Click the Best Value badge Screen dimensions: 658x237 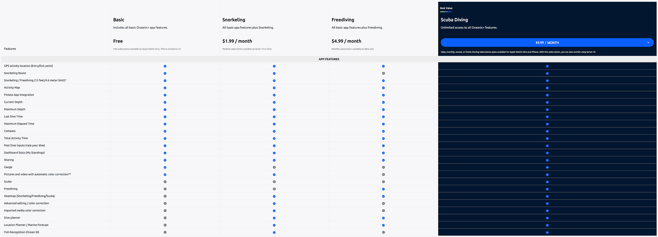coord(446,8)
